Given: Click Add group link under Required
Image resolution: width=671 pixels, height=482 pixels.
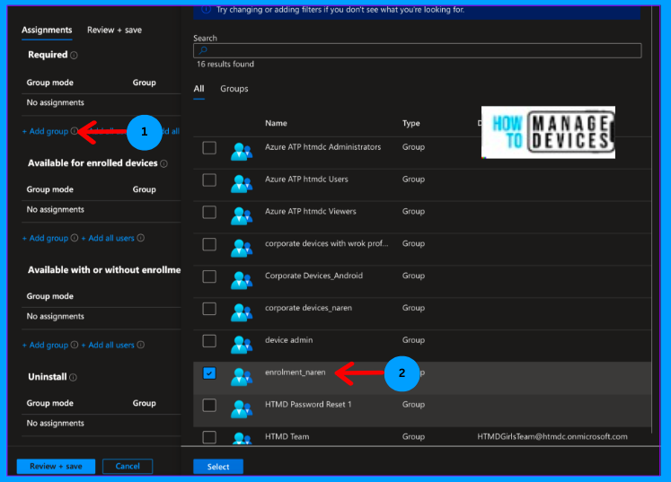Looking at the screenshot, I should (45, 131).
